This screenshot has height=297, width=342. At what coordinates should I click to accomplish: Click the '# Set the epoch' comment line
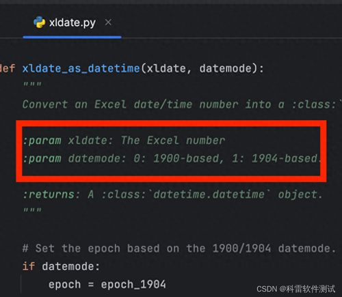click(179, 249)
